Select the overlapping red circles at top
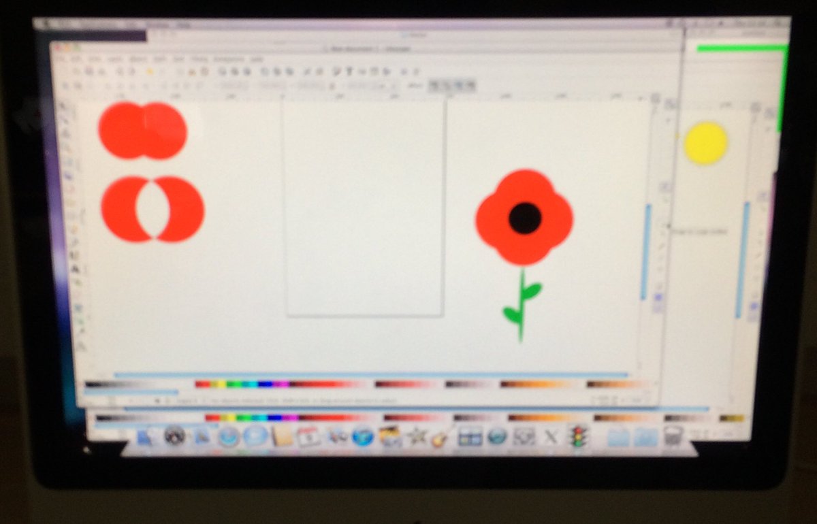 point(142,130)
